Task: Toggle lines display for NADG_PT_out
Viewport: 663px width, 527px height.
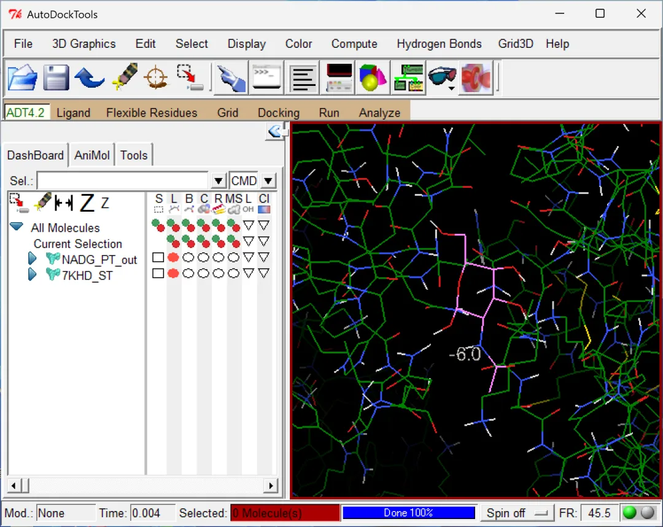Action: 173,258
